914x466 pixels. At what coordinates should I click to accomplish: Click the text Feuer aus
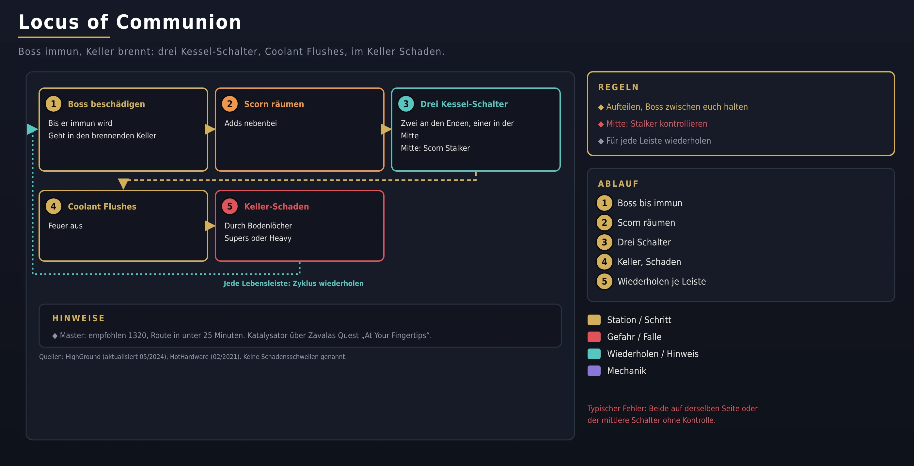click(65, 225)
